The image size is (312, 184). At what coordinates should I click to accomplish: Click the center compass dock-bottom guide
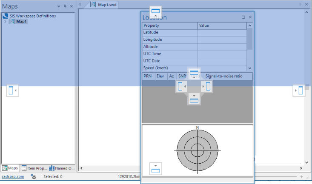pyautogui.click(x=194, y=99)
